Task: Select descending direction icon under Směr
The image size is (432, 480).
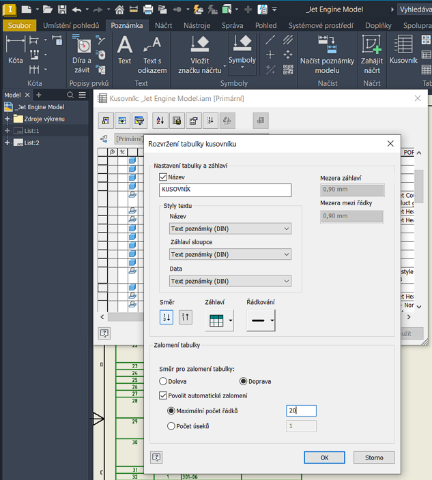Action: [x=185, y=317]
